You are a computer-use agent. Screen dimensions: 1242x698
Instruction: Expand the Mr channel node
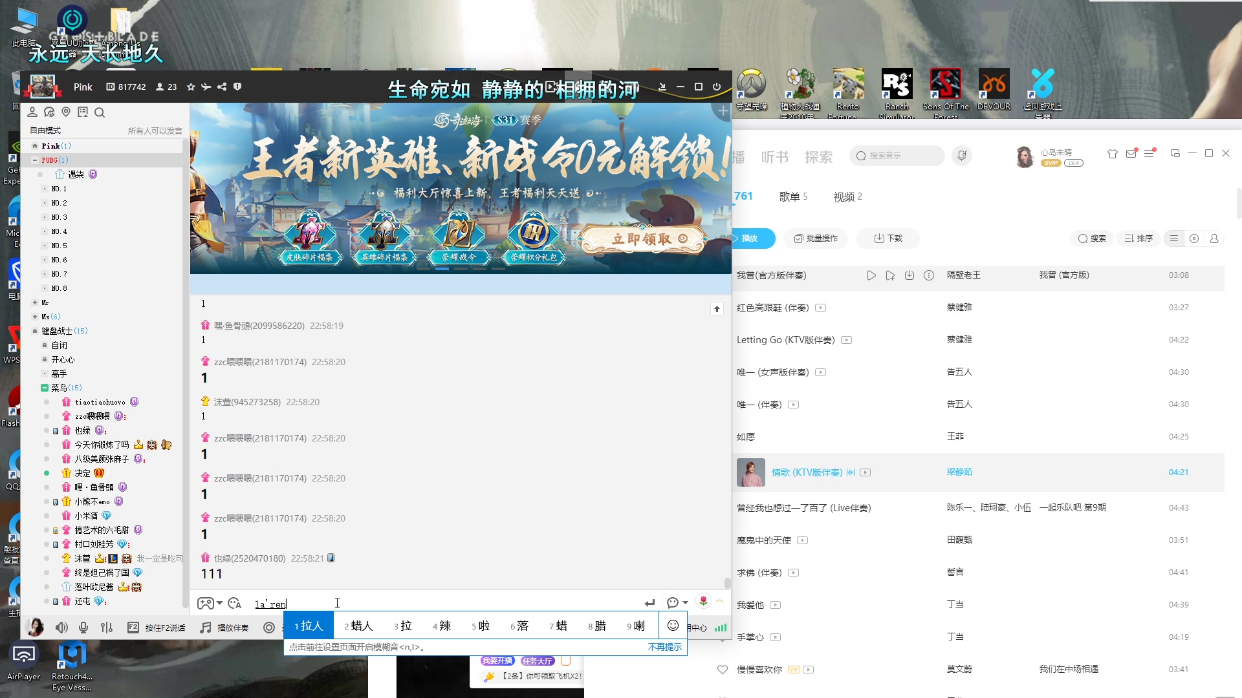pos(35,302)
